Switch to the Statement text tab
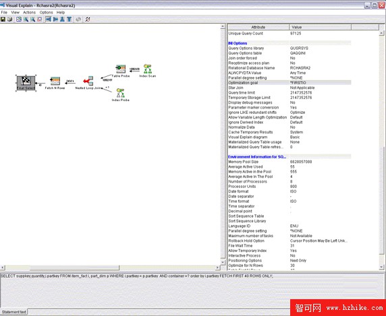 (13, 312)
